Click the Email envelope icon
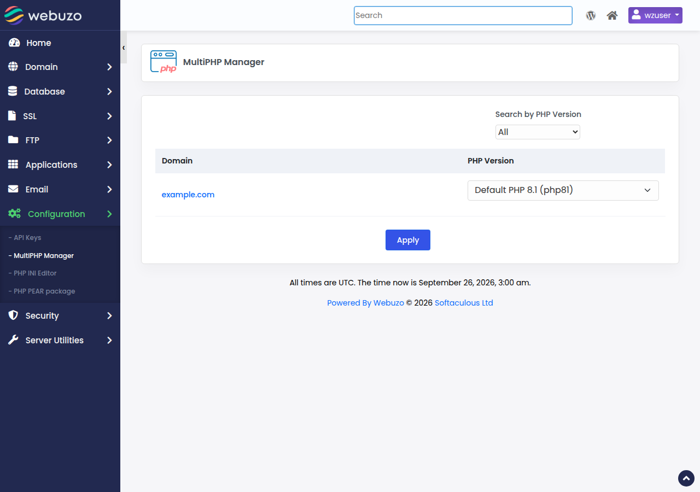 click(13, 189)
